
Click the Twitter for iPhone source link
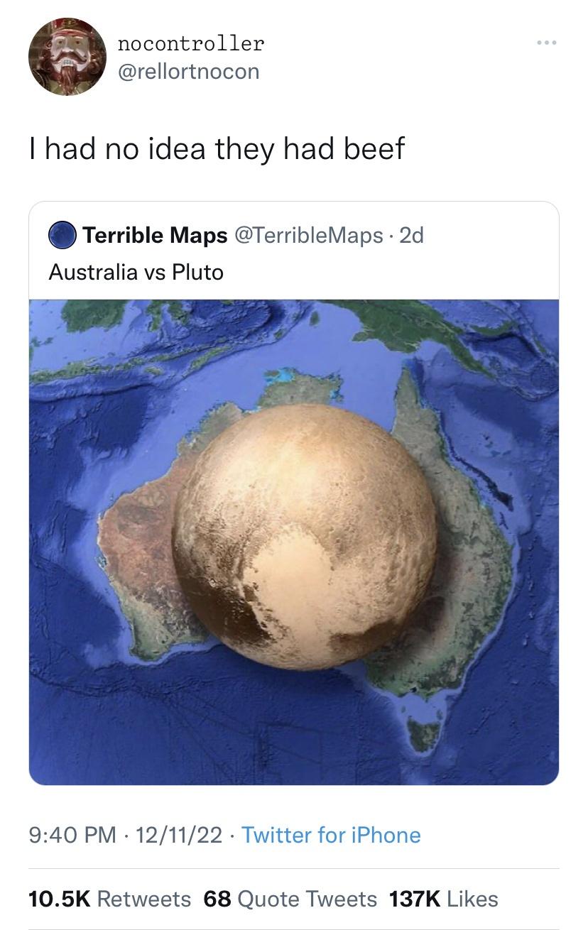(331, 835)
